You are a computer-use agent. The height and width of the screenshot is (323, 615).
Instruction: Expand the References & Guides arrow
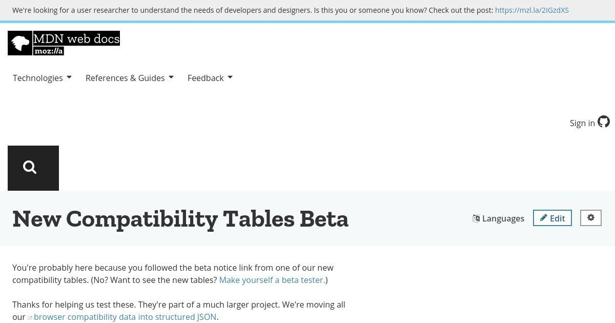171,77
